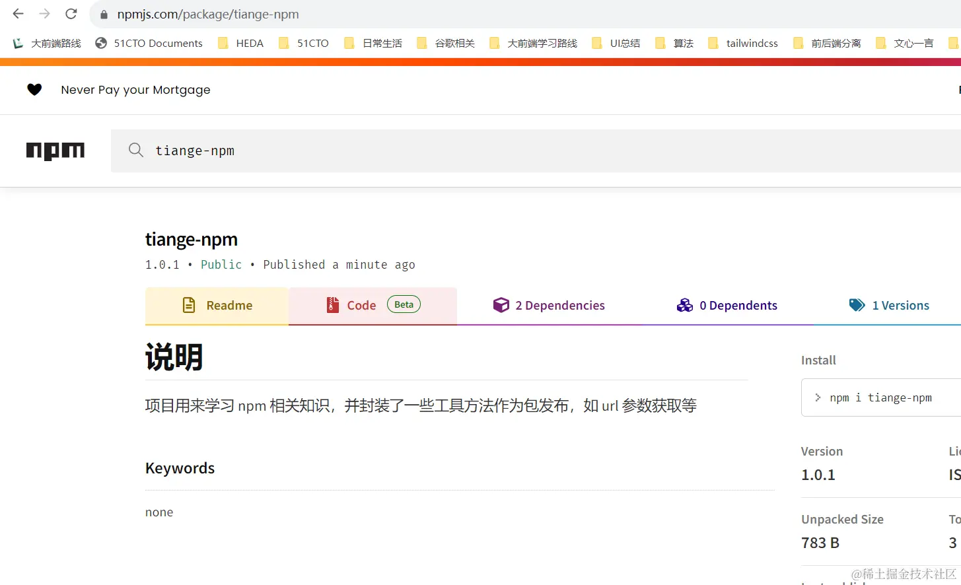The height and width of the screenshot is (585, 961).
Task: Click the npm logo
Action: coord(55,151)
